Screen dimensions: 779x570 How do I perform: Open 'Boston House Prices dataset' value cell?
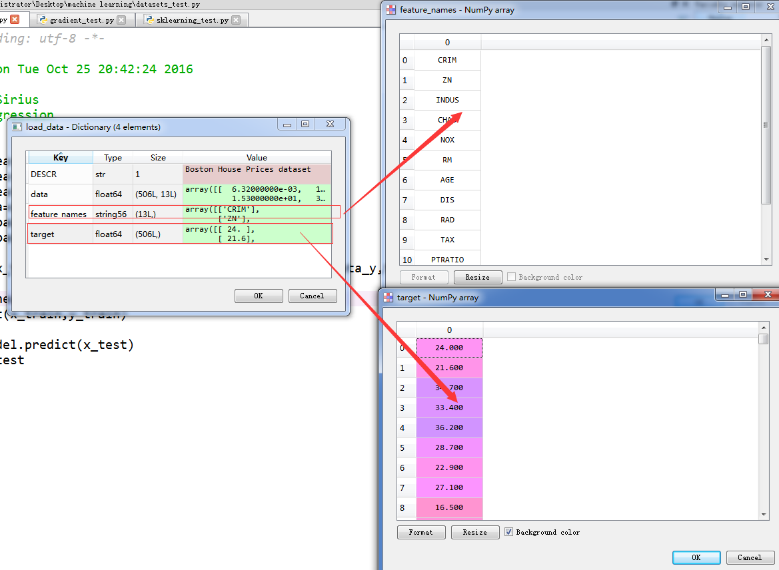257,174
